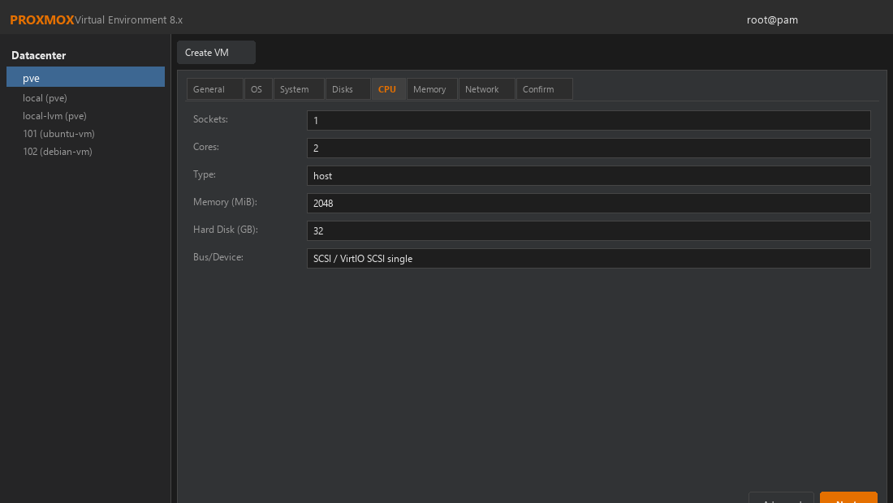Click the Type field showing host
Screen dimensions: 893x503
[589, 176]
